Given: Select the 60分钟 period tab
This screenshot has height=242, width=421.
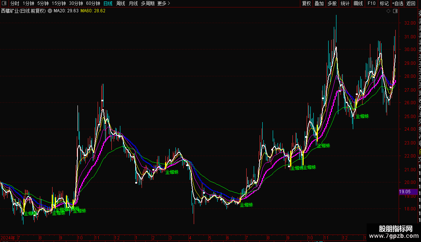Looking at the screenshot, I should (x=93, y=3).
